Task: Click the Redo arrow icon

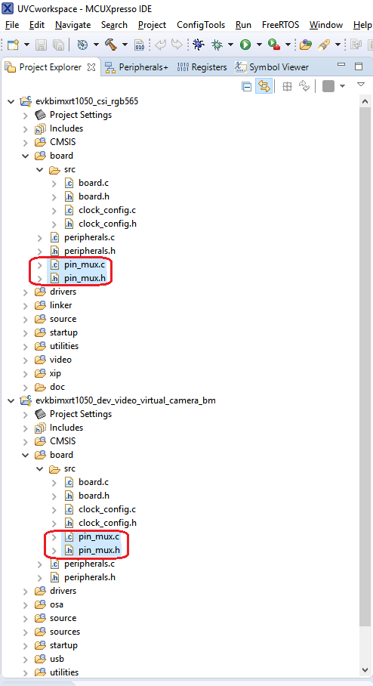Action: coord(177,44)
